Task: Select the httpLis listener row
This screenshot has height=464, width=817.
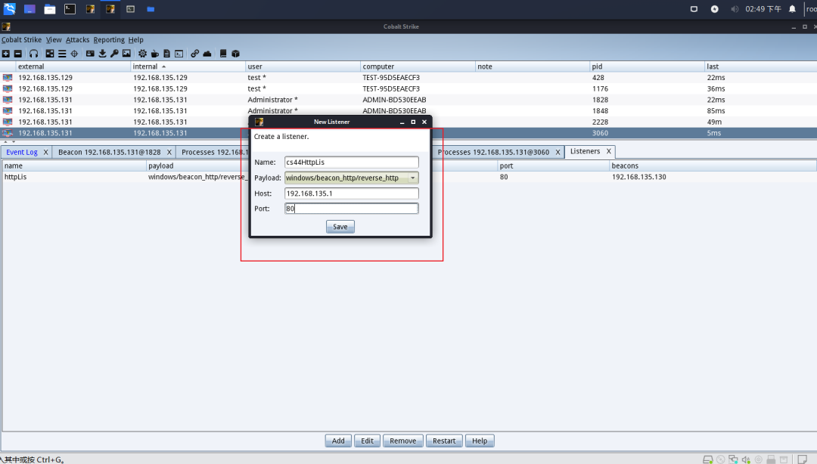Action: click(408, 177)
